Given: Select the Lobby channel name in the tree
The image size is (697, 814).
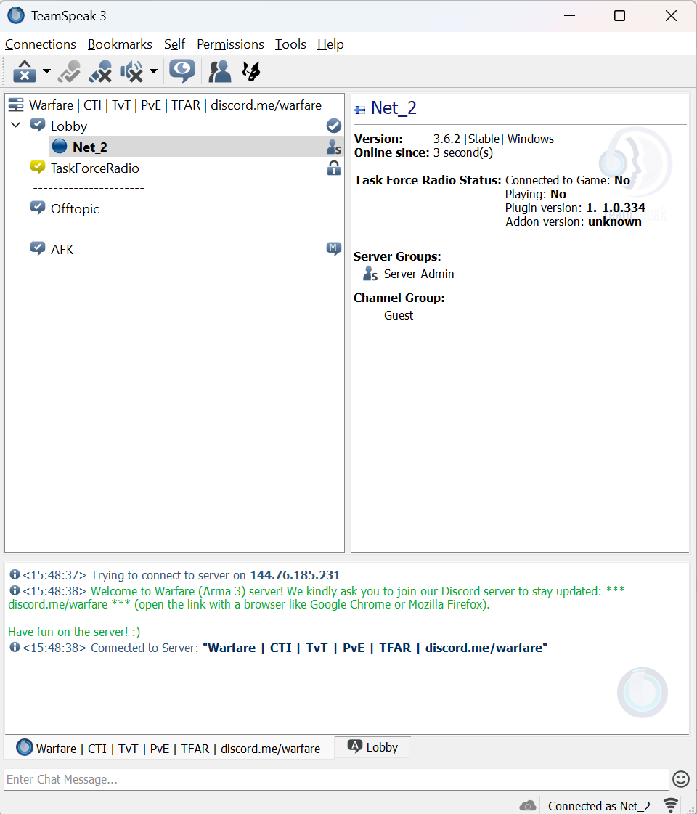Looking at the screenshot, I should pyautogui.click(x=68, y=126).
